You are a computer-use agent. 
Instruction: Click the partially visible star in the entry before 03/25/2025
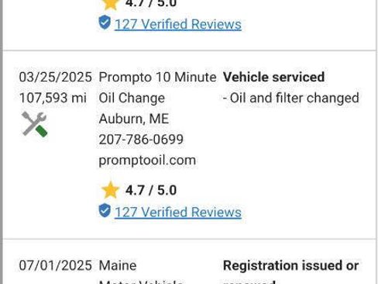(110, 5)
